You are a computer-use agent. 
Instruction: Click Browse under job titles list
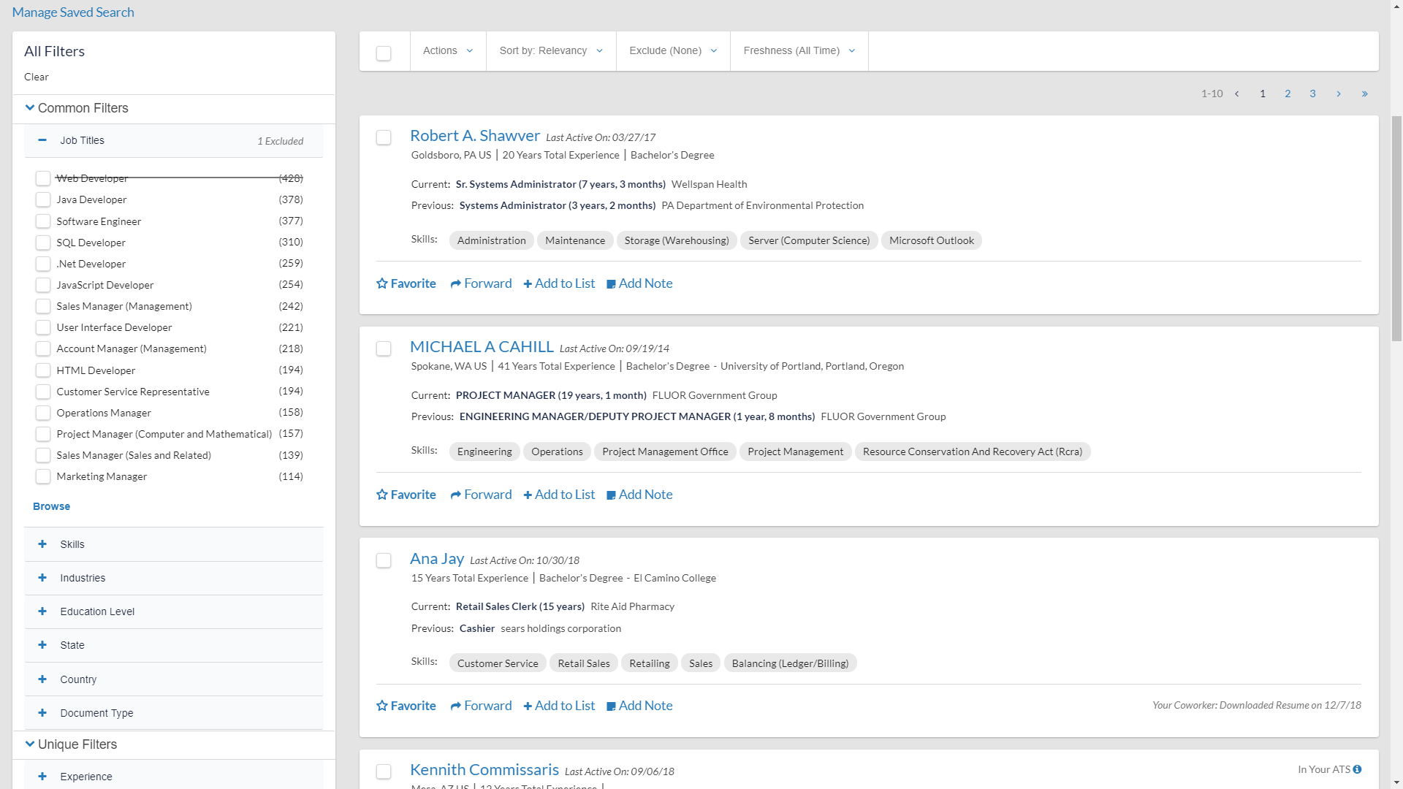(51, 506)
